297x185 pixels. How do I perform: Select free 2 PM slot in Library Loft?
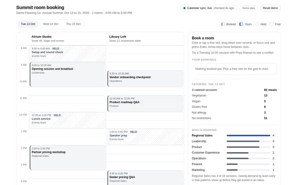[x=145, y=149]
